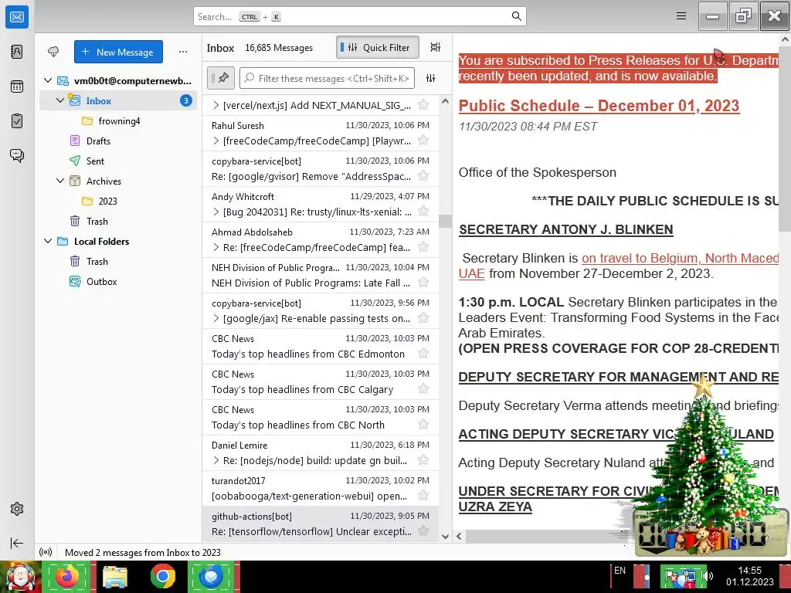Screen dimensions: 791x593
Task: Collapse the vm0b0t account tree
Action: tap(48, 80)
